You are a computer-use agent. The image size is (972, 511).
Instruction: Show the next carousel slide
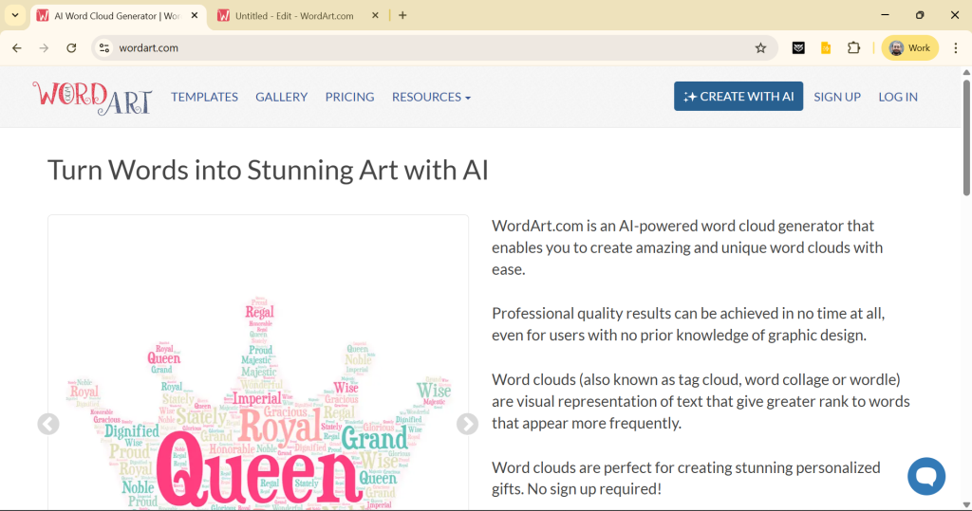[467, 424]
